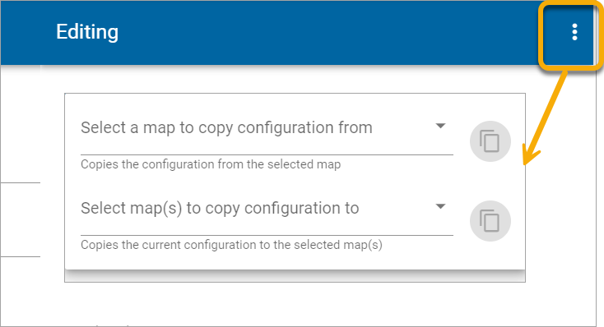
Task: Expand the 'copy configuration from' dropdown arrow
Action: tap(440, 126)
